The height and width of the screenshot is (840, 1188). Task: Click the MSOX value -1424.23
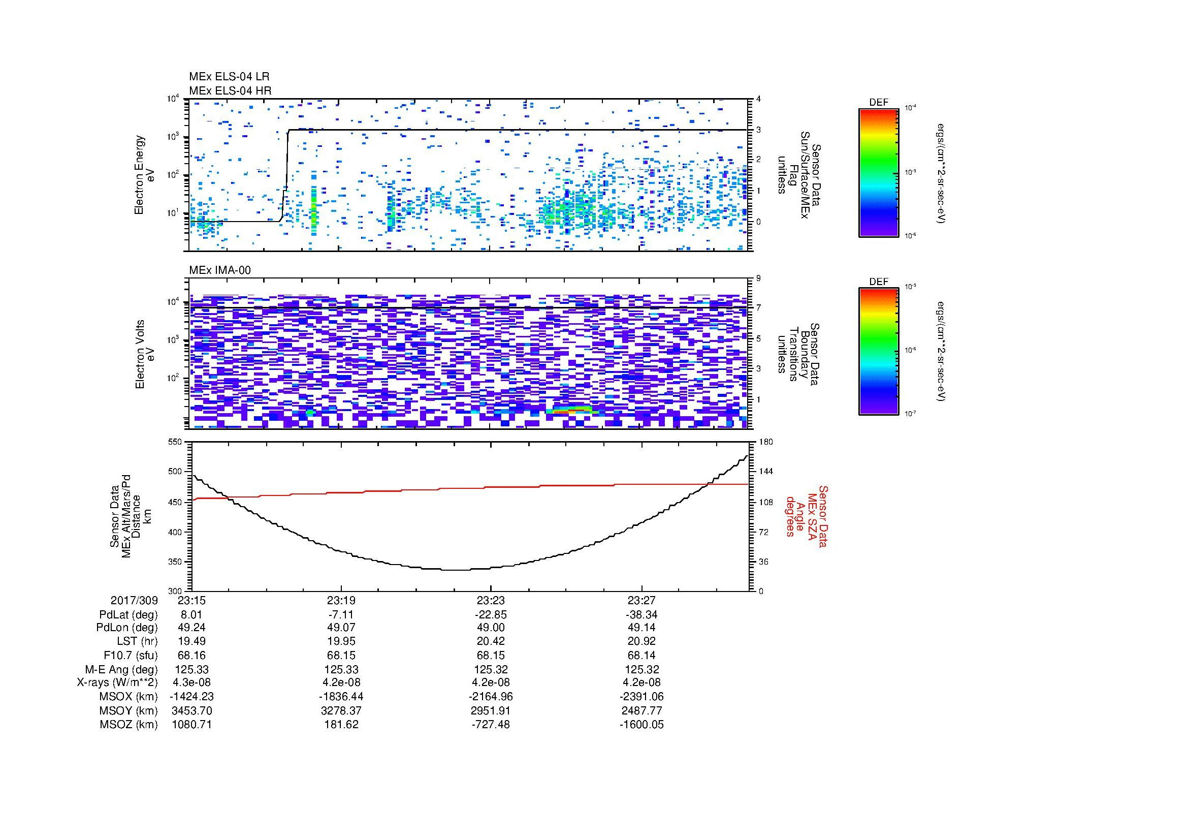tap(191, 697)
